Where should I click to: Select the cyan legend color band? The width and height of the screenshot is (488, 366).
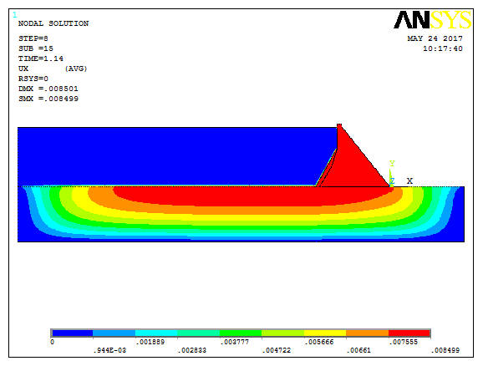coord(156,333)
